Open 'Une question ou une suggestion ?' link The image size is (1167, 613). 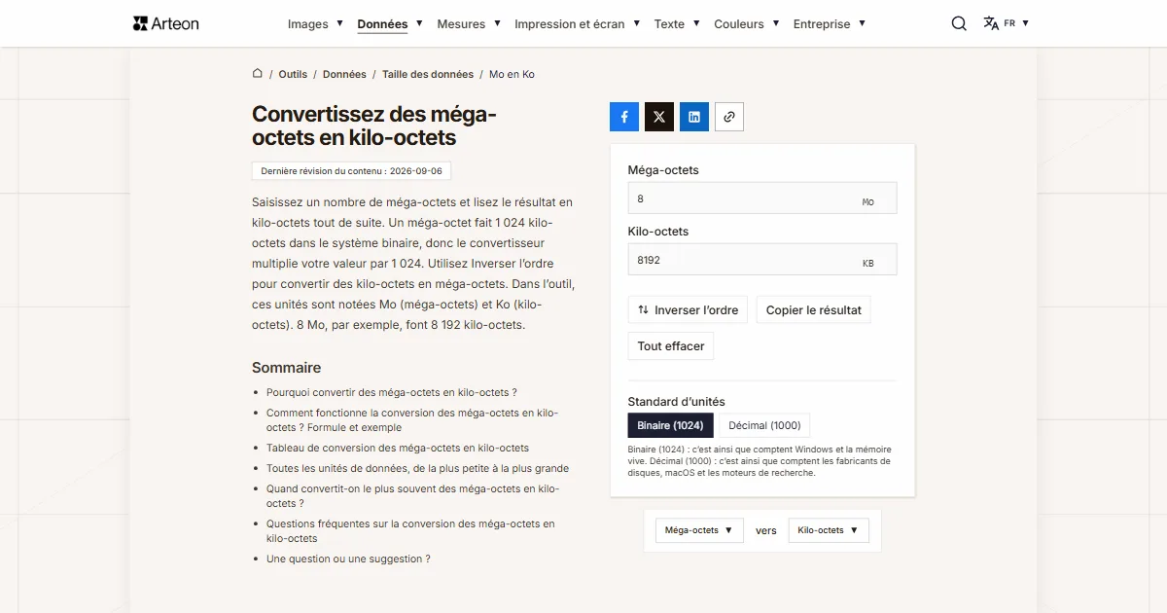click(348, 559)
